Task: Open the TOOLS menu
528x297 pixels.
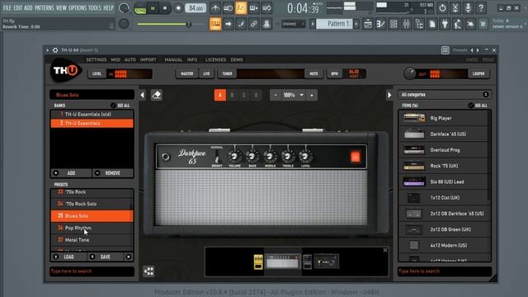Action: point(95,7)
